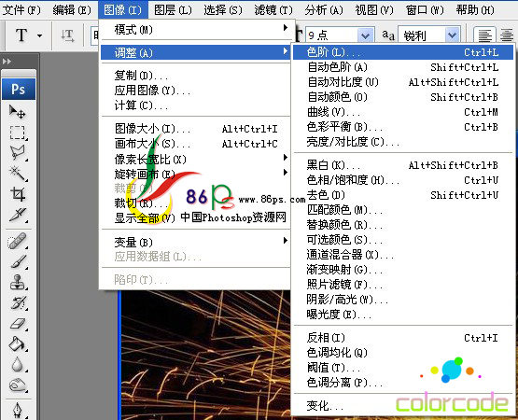Select the Move tool
Screen dimensions: 518x420
[18, 111]
